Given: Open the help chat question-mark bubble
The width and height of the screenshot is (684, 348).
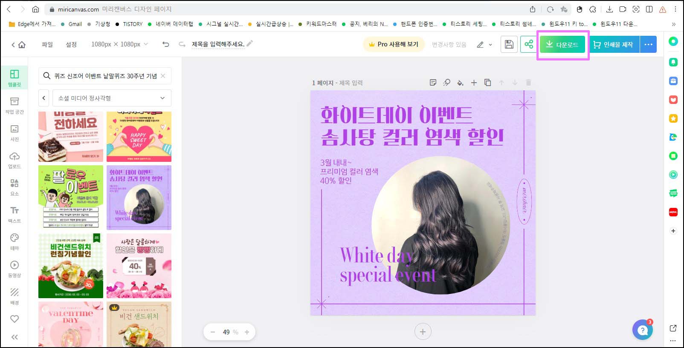Looking at the screenshot, I should (x=643, y=330).
